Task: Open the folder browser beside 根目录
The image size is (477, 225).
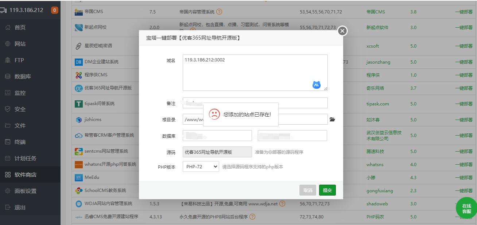Action: [332, 119]
